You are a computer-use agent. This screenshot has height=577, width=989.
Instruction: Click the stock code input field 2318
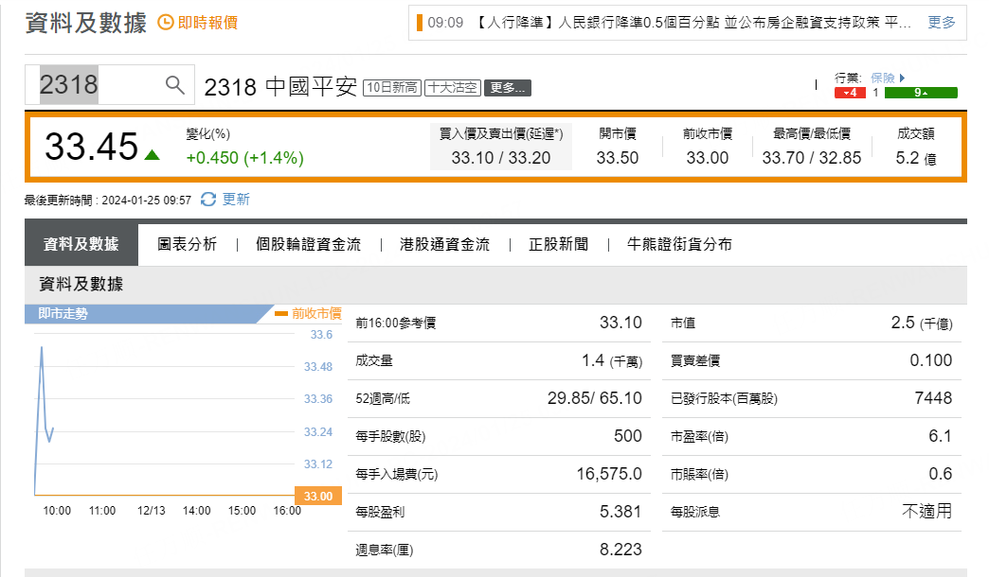coord(110,84)
